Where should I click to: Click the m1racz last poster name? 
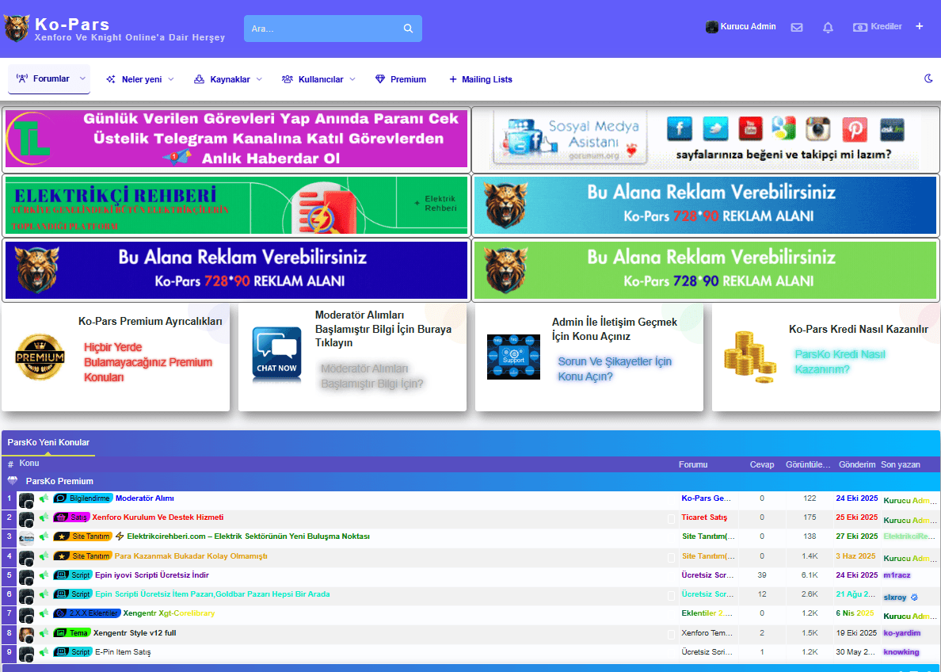(x=897, y=575)
